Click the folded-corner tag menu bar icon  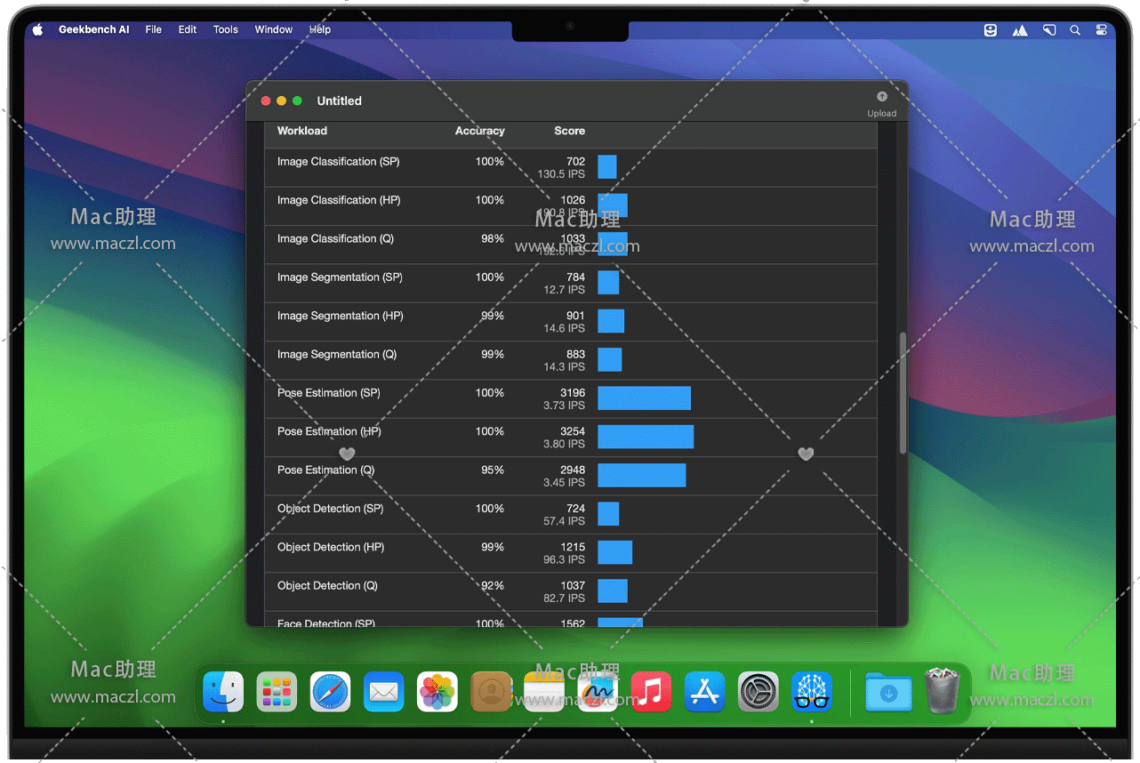pyautogui.click(x=1049, y=29)
